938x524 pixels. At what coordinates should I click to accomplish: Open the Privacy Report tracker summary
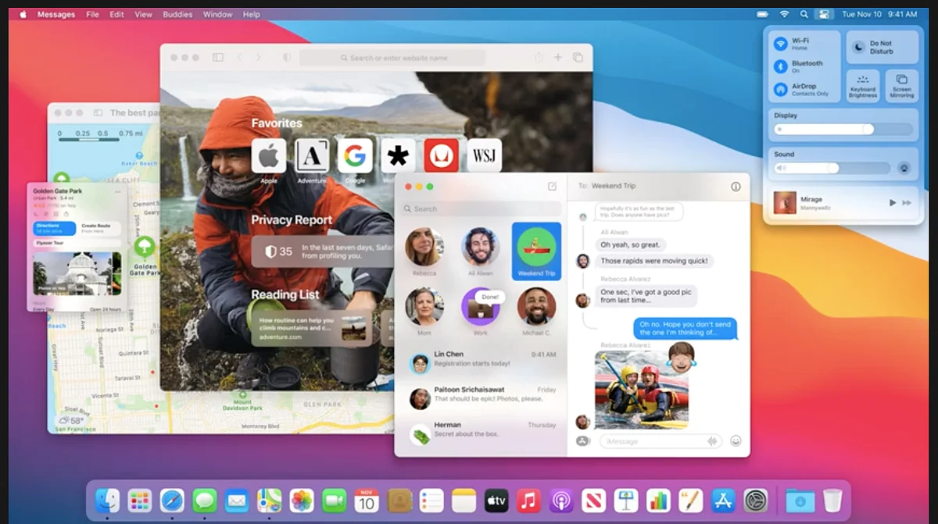pyautogui.click(x=323, y=251)
